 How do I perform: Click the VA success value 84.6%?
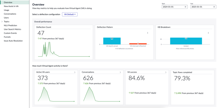[x=137, y=78]
